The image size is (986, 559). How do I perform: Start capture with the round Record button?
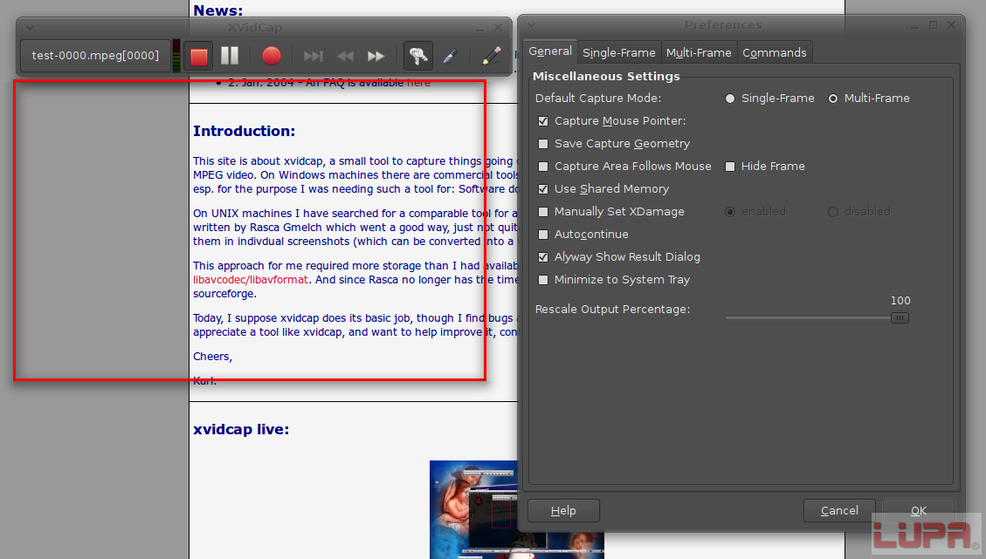(272, 57)
